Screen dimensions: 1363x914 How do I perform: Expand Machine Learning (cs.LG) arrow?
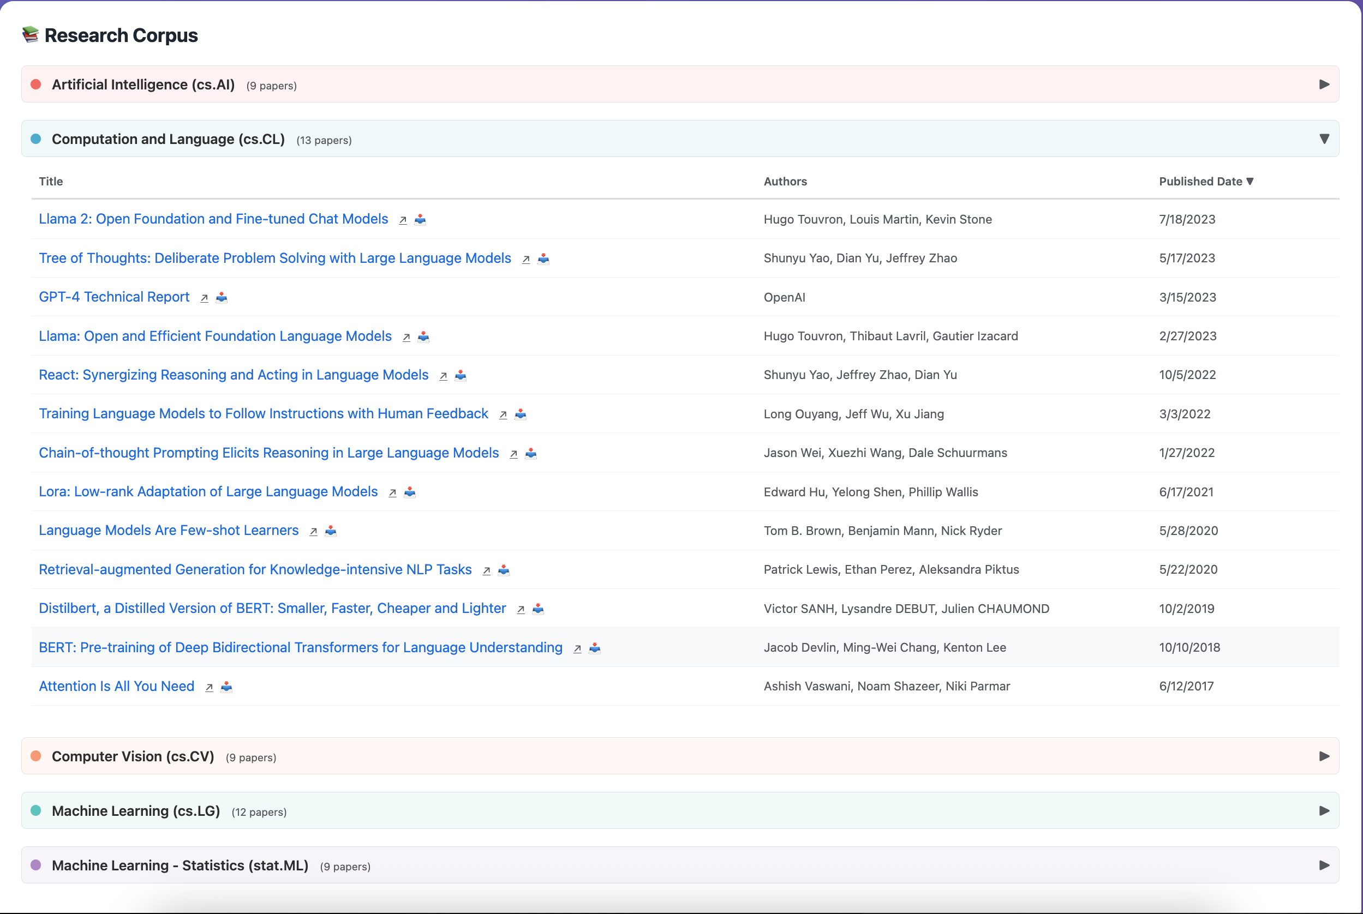click(1323, 811)
